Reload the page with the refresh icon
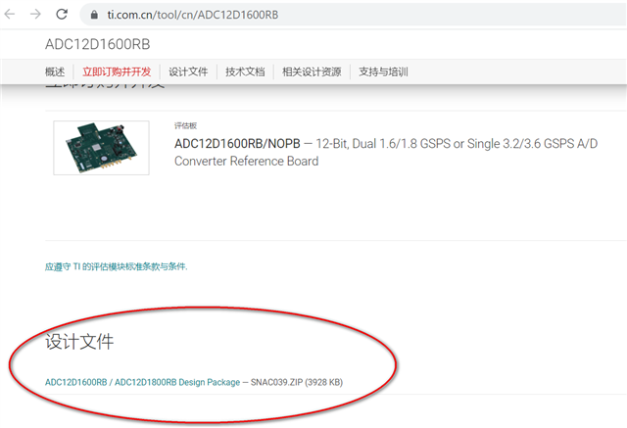Viewport: 627px width, 428px height. point(62,15)
